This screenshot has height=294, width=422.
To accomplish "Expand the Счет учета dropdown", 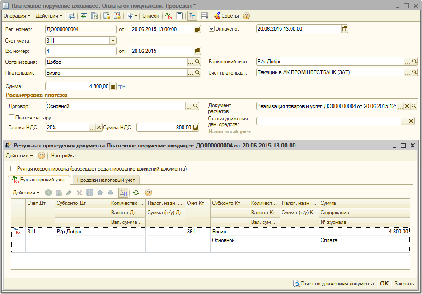I will tap(113, 41).
